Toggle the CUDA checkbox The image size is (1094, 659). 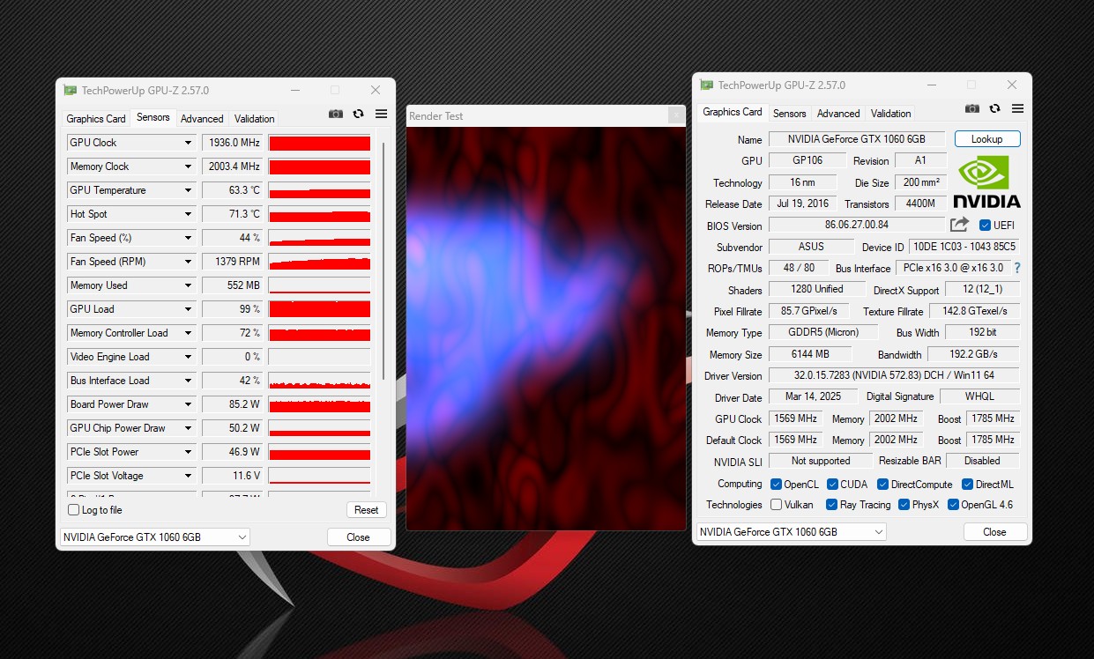(x=832, y=485)
